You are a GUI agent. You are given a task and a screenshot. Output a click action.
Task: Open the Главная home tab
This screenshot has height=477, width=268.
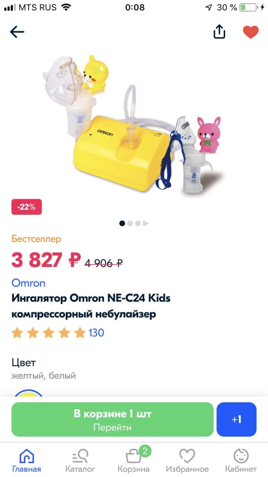coord(27,461)
